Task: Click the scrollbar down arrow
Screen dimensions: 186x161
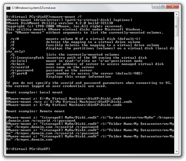Action: coord(176,151)
